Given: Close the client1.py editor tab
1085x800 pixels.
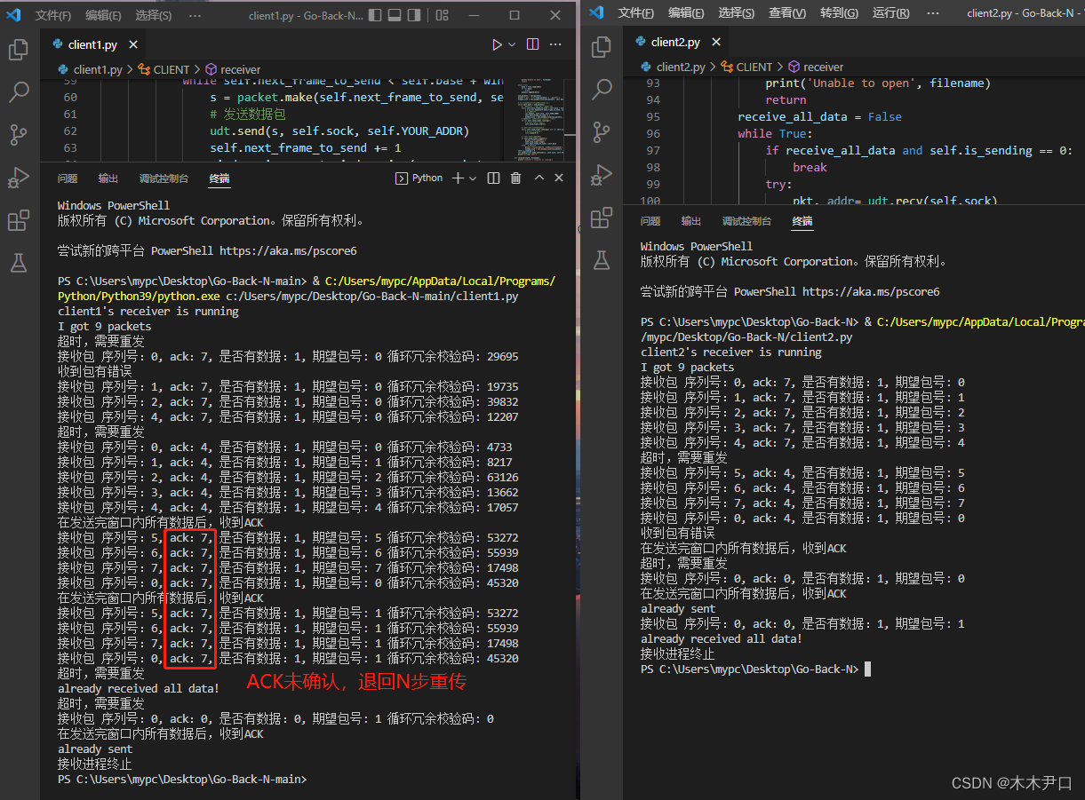Looking at the screenshot, I should tap(133, 44).
